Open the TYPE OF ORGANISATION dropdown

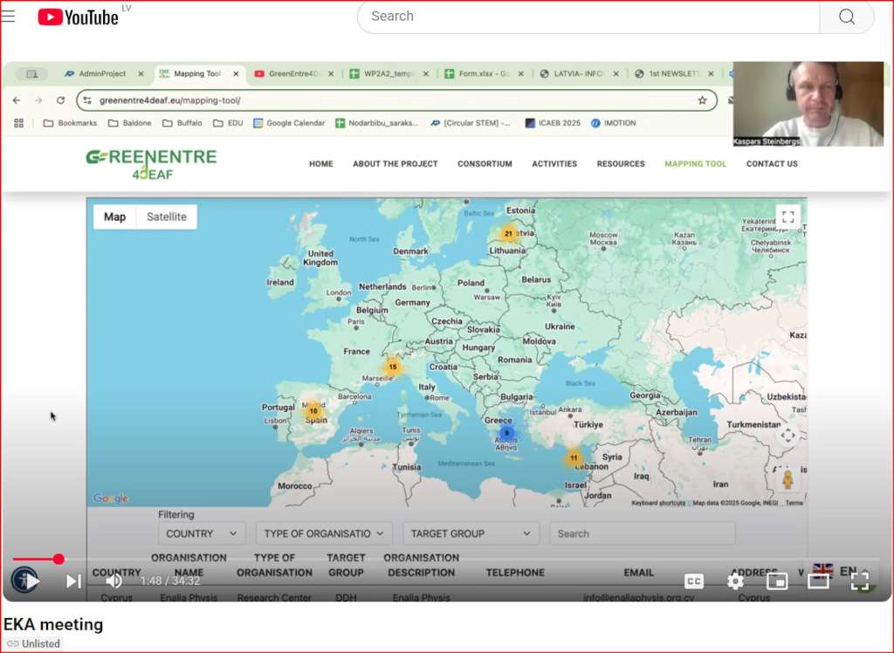tap(324, 533)
